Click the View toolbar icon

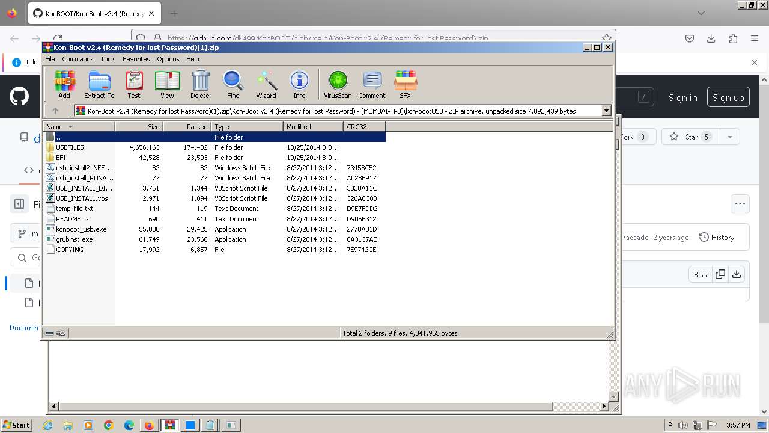coord(167,84)
